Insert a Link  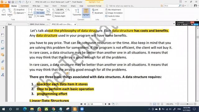(x=95, y=10)
